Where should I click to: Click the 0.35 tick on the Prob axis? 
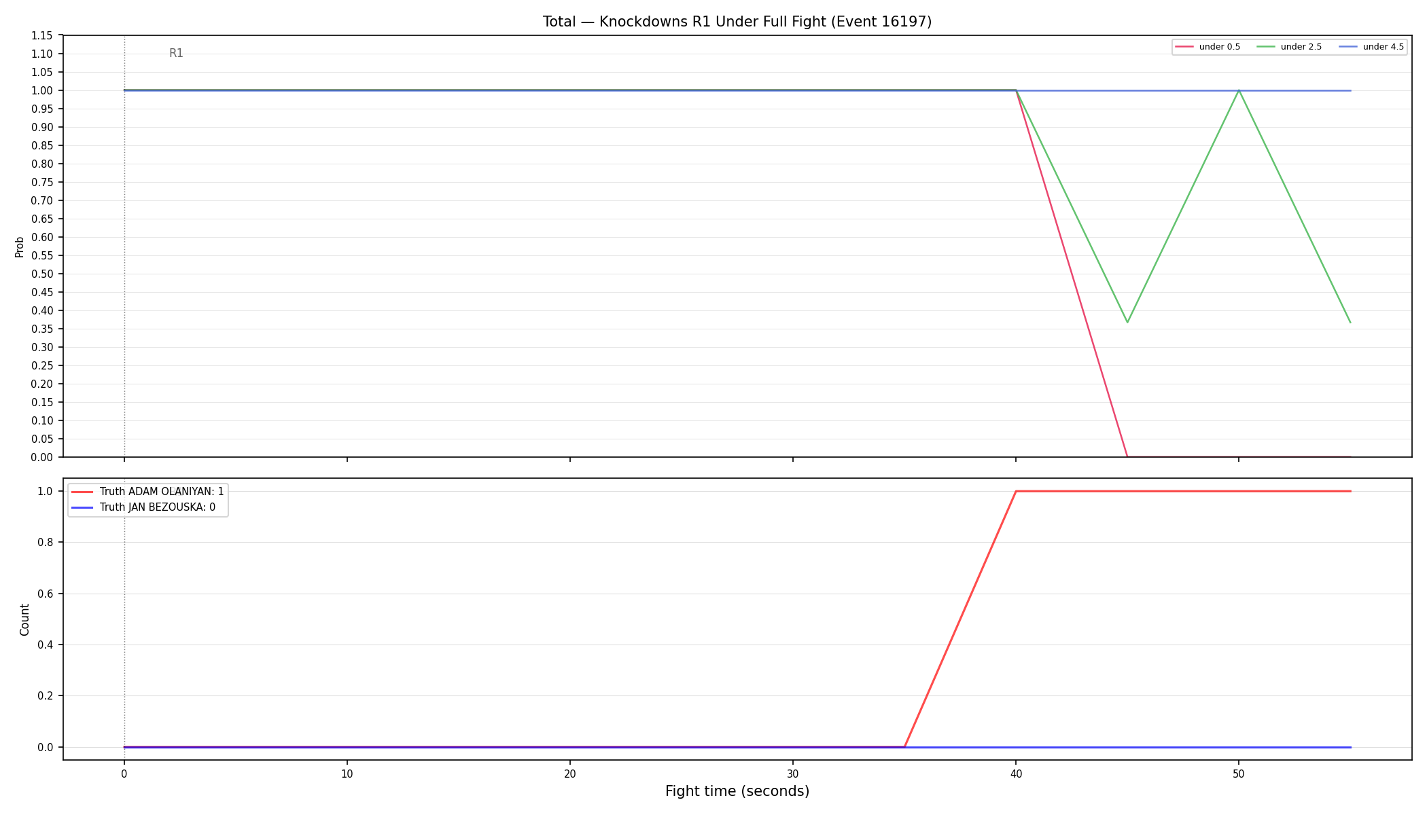(42, 329)
